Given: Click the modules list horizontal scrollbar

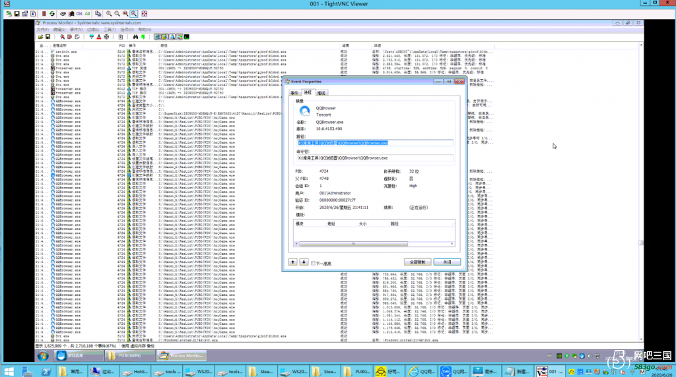Looking at the screenshot, I should (x=374, y=244).
